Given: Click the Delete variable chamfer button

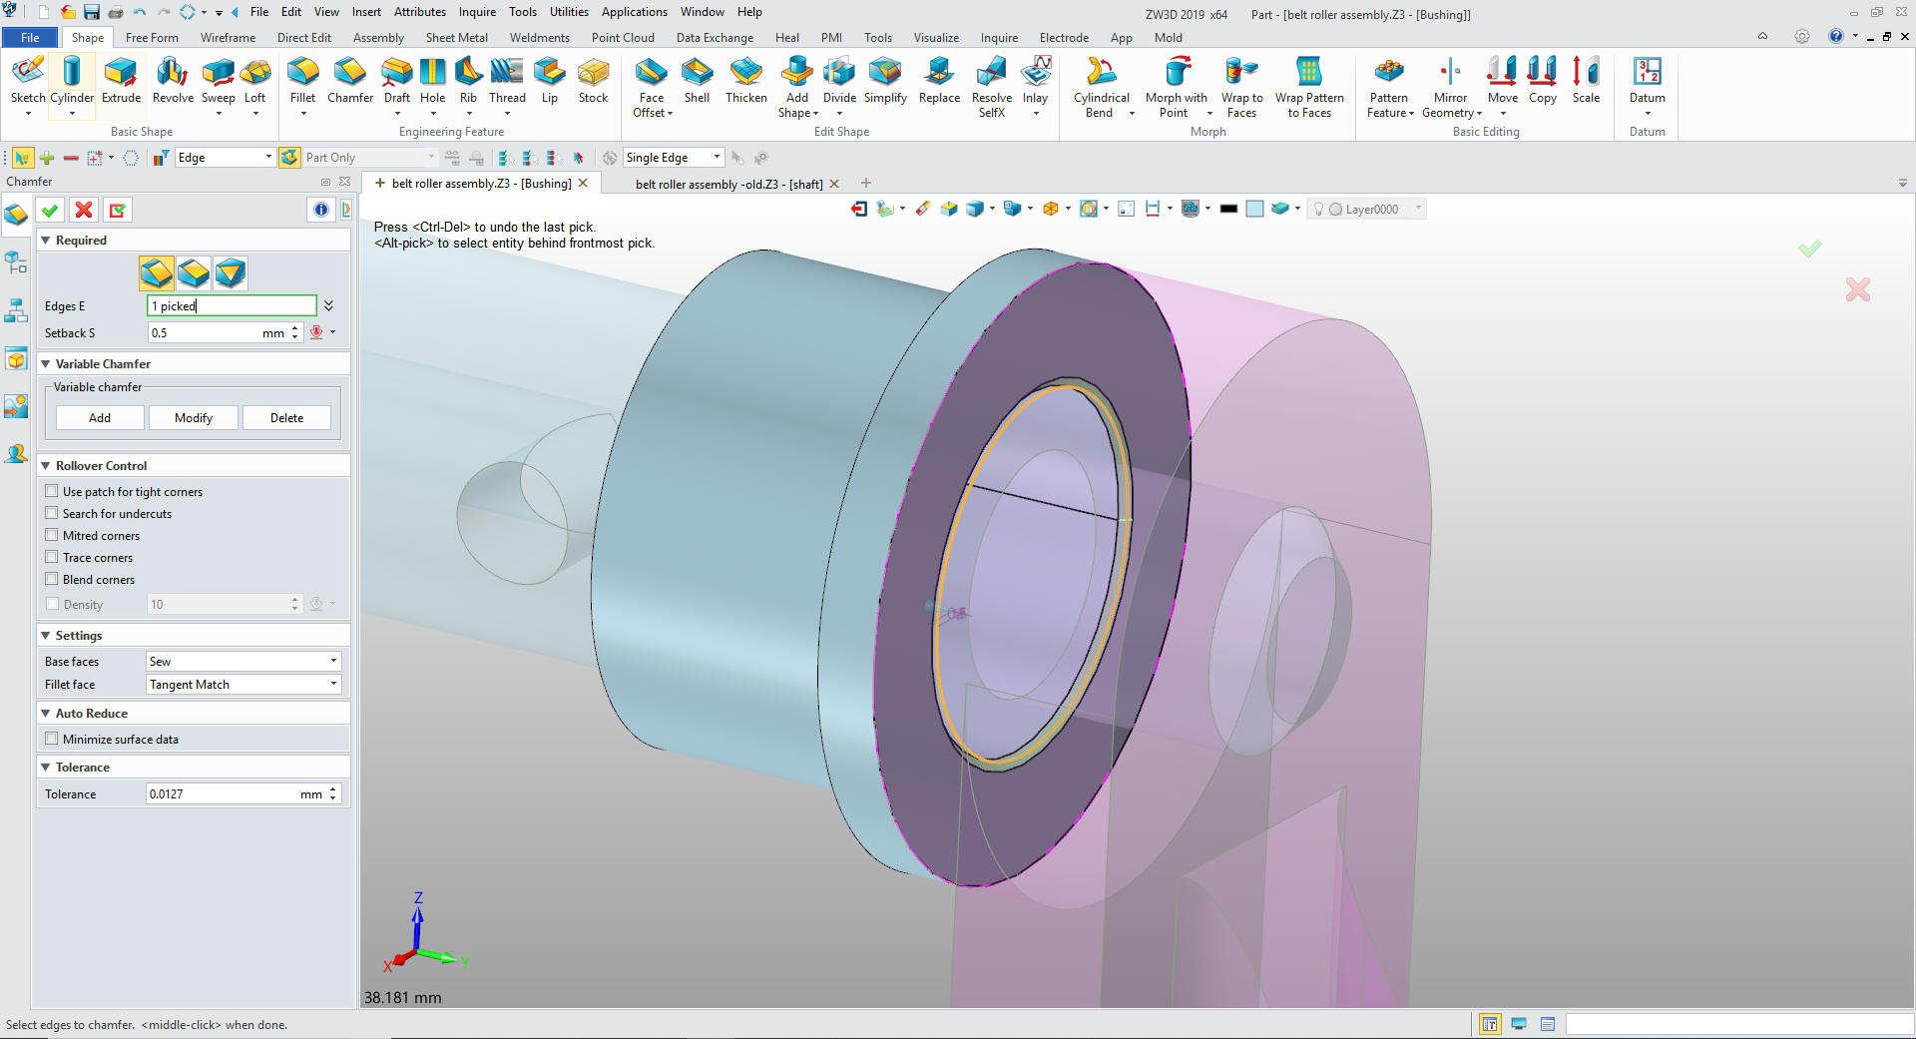Looking at the screenshot, I should (286, 417).
